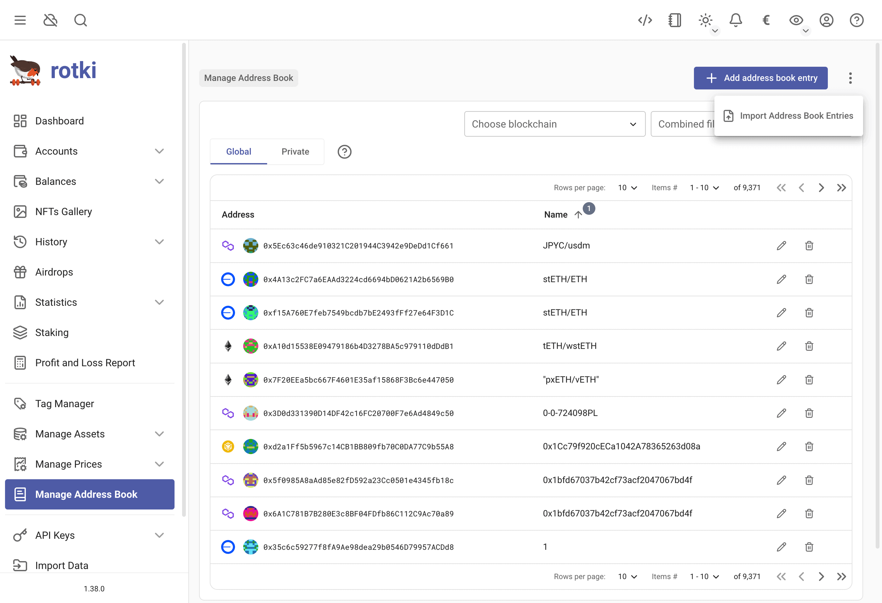Jump to last page in bottom pagination

point(841,577)
